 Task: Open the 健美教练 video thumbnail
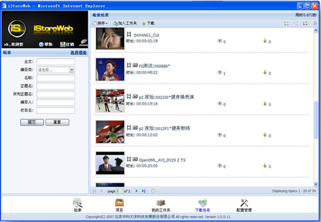coord(110,132)
